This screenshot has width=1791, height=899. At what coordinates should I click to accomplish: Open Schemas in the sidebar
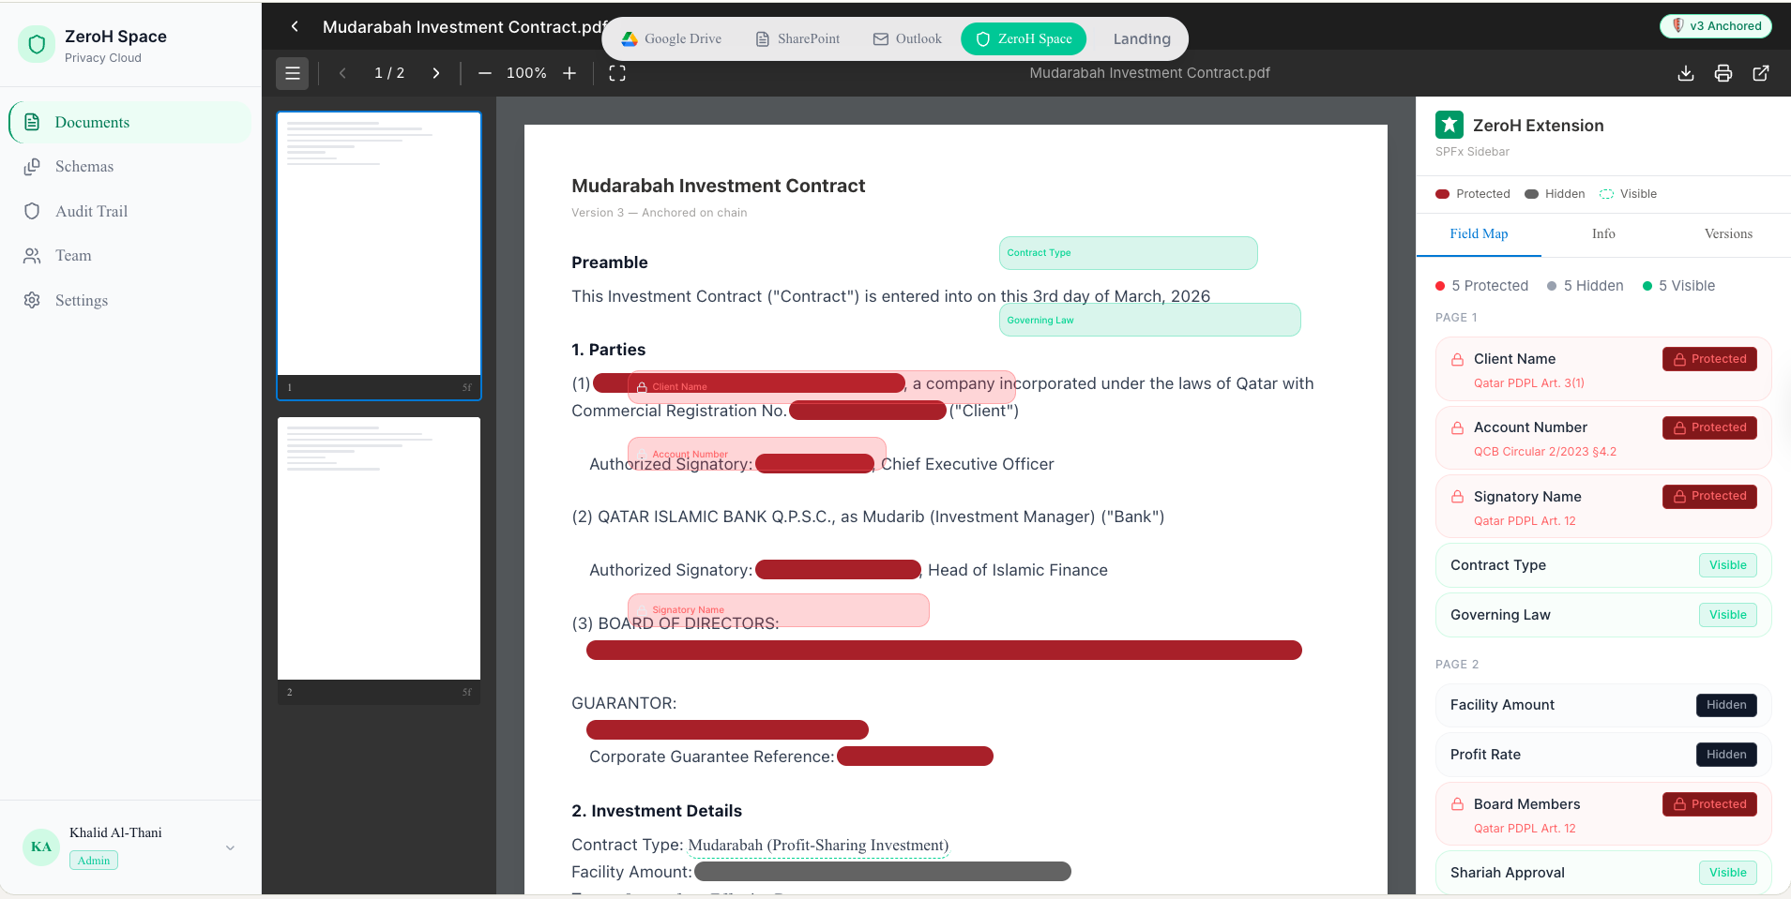130,167
